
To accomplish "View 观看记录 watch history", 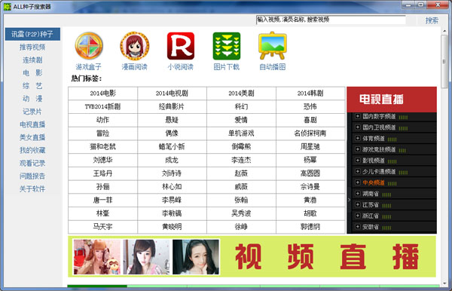I will (x=32, y=164).
